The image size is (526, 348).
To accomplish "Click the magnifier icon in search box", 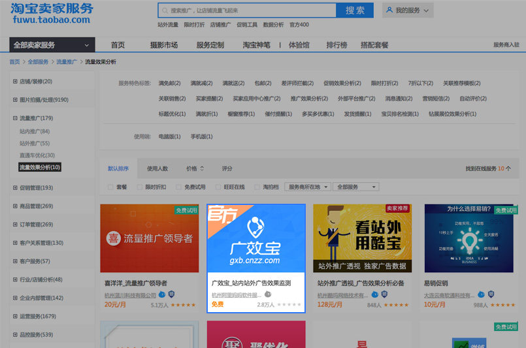I will coord(165,10).
